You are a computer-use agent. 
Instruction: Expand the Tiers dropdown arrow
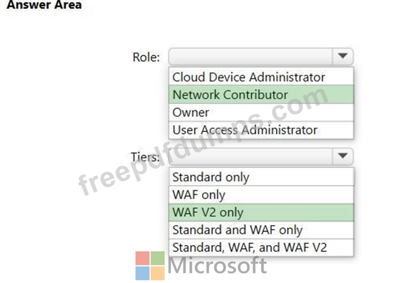(x=342, y=157)
